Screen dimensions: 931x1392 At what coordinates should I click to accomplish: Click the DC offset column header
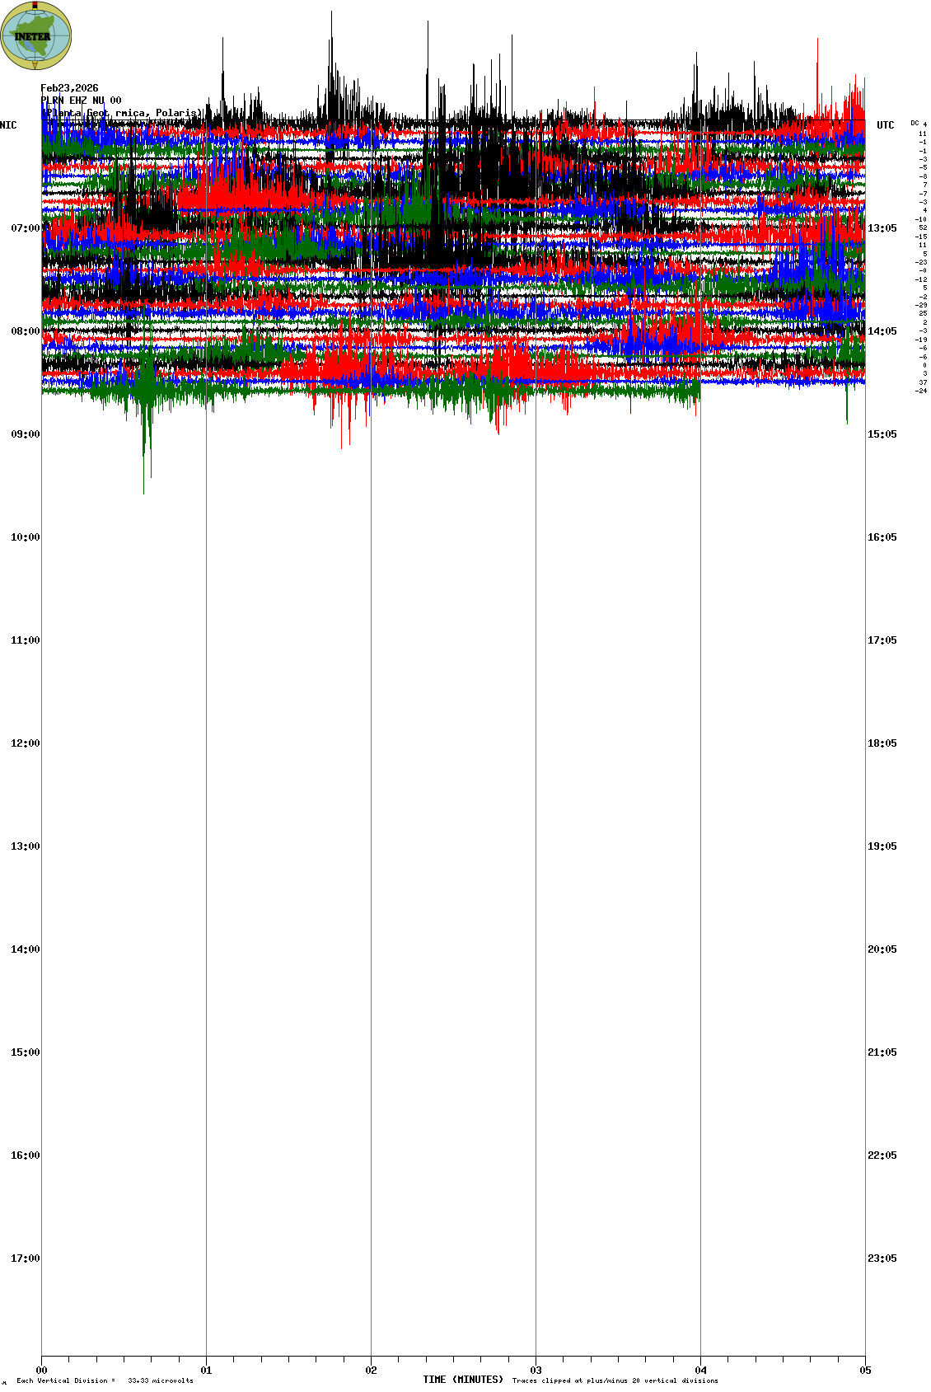(x=915, y=123)
